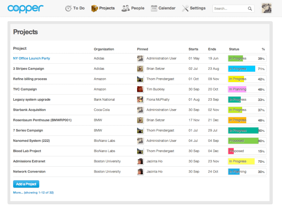Screen dimensions: 282x207
Task: Open the TVC Campaign project
Action: [x=25, y=89]
